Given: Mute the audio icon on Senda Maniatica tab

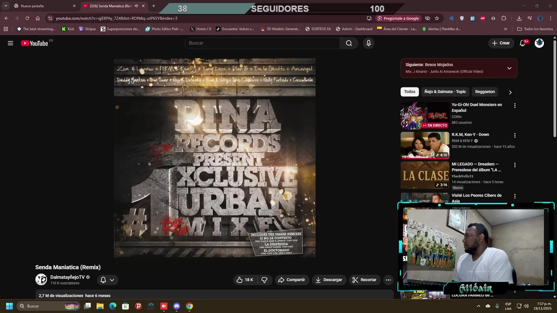Looking at the screenshot, I should [136, 6].
